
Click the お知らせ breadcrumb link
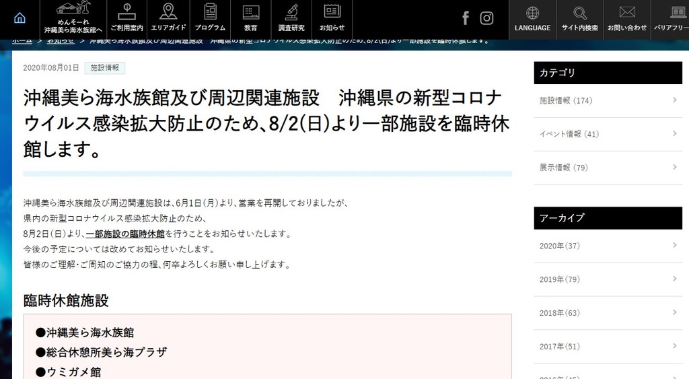[x=61, y=41]
